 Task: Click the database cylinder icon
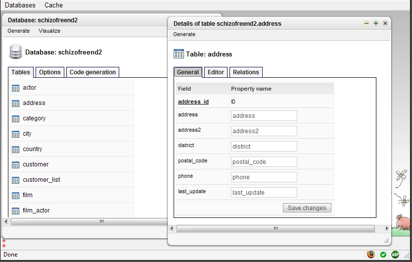click(x=15, y=52)
